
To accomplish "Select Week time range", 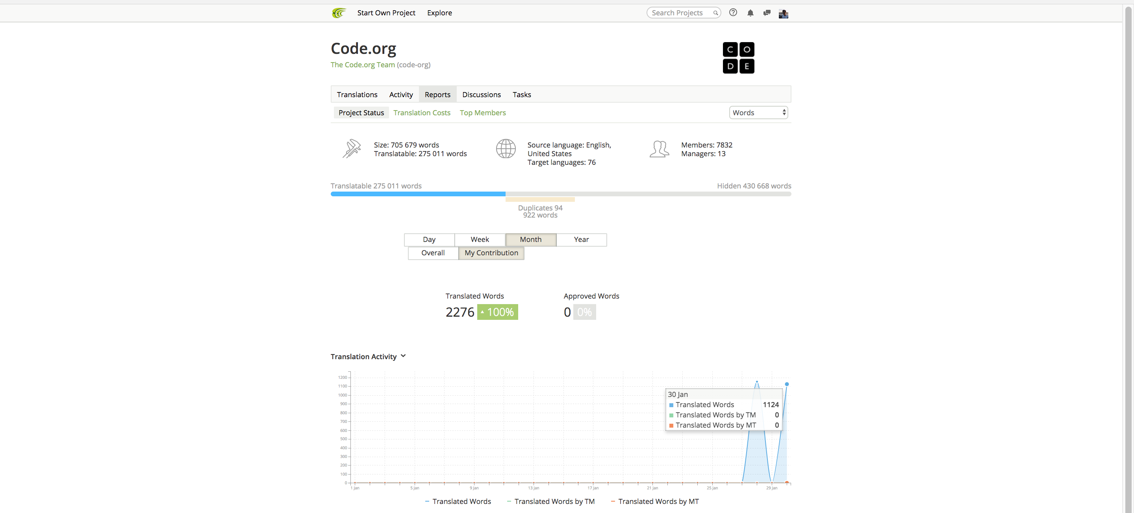I will pyautogui.click(x=480, y=239).
